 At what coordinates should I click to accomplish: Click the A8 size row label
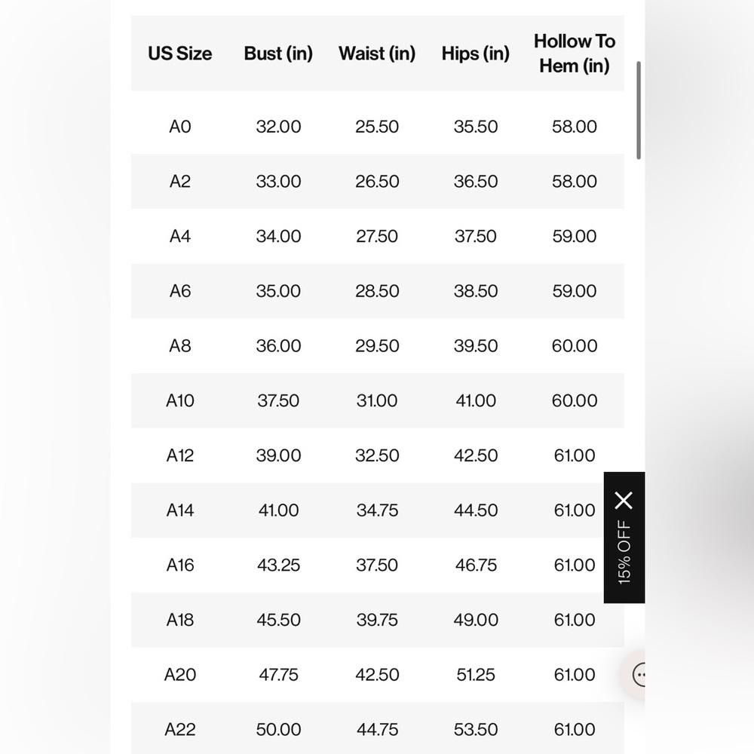tap(180, 346)
